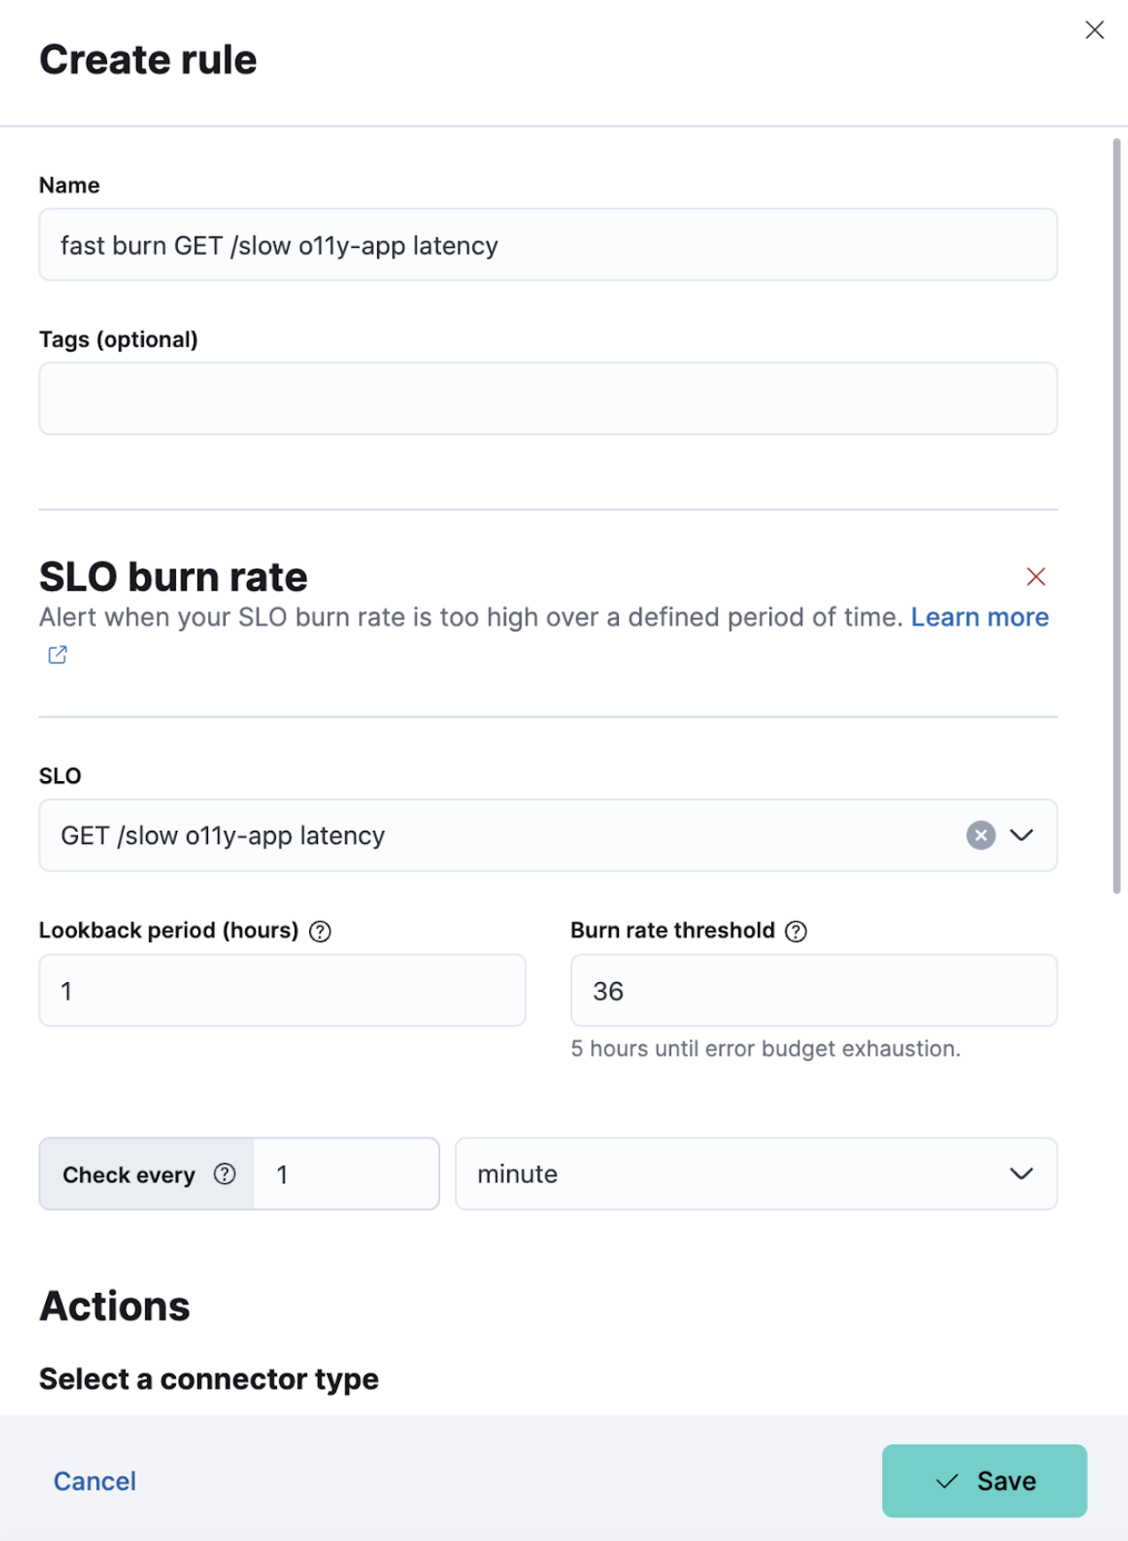
Task: Expand the SLO selection dropdown
Action: (x=1022, y=835)
